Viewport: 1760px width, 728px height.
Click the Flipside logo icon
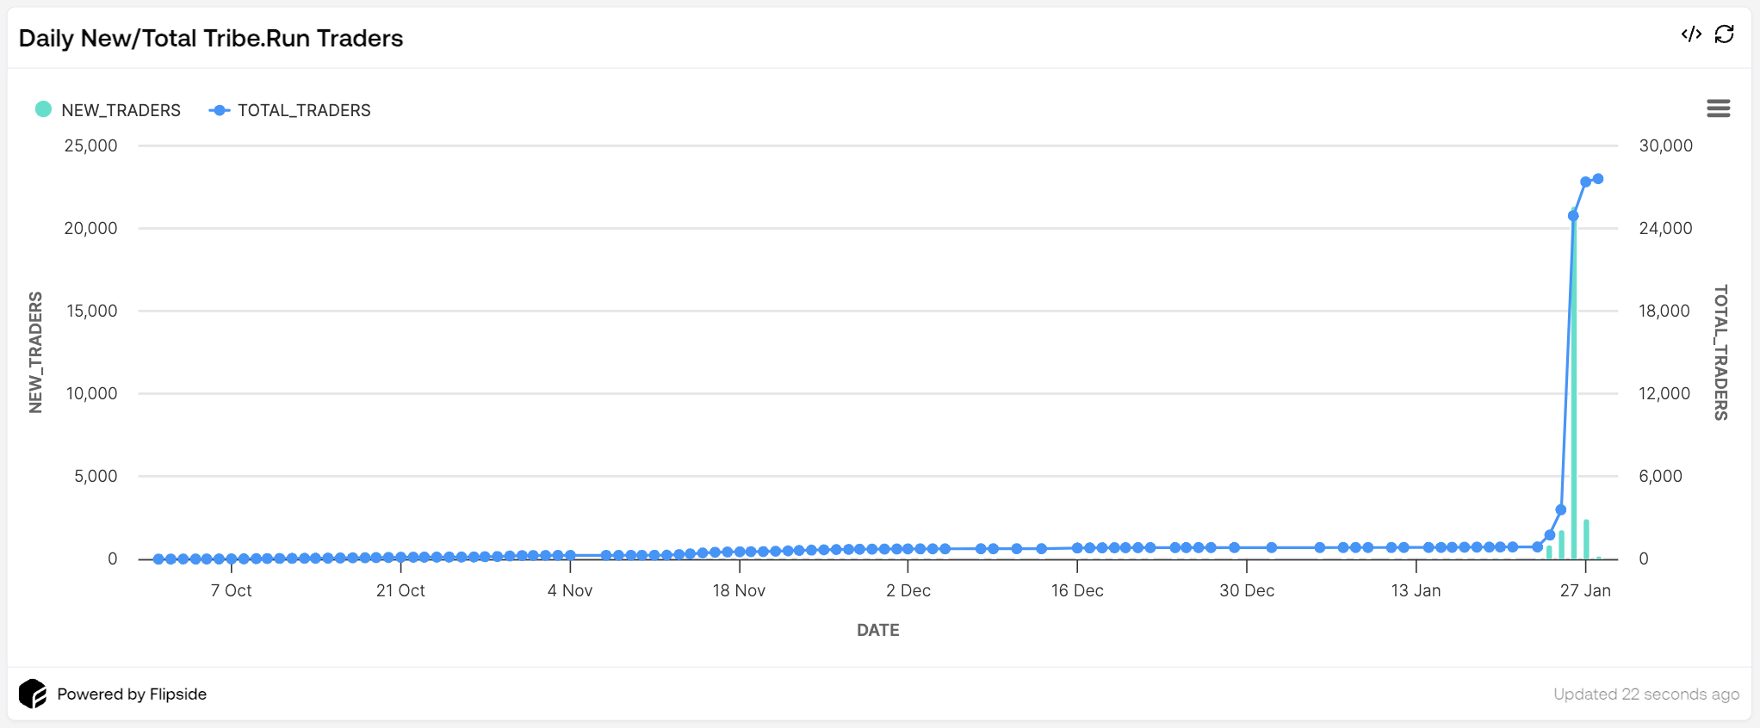33,694
